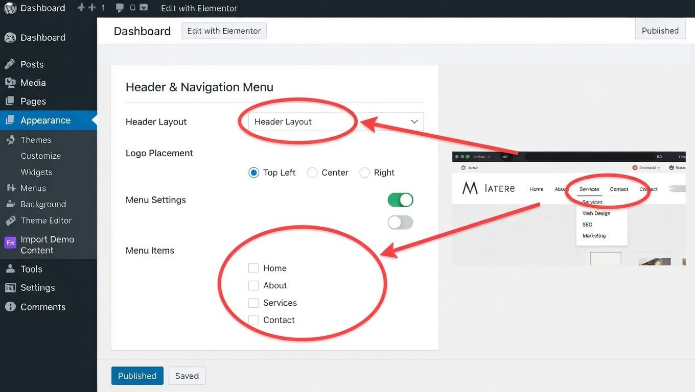Click the Published button at top right
Viewport: 695px width, 392px height.
click(x=660, y=31)
